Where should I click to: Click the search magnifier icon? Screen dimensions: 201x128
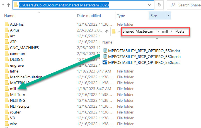click(x=173, y=5)
